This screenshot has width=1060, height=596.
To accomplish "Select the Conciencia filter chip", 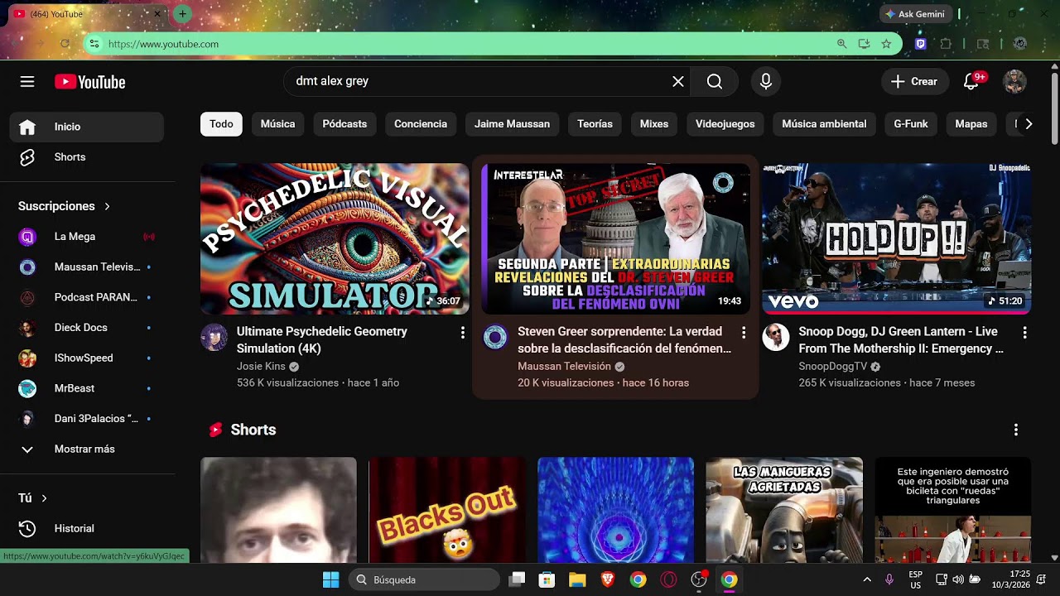I will pos(421,124).
